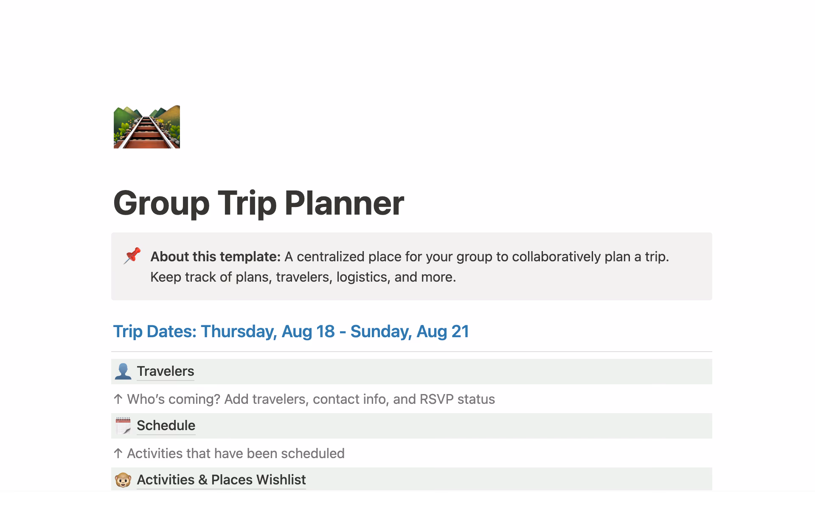Click the railway track page icon
This screenshot has width=815, height=509.
[x=146, y=127]
